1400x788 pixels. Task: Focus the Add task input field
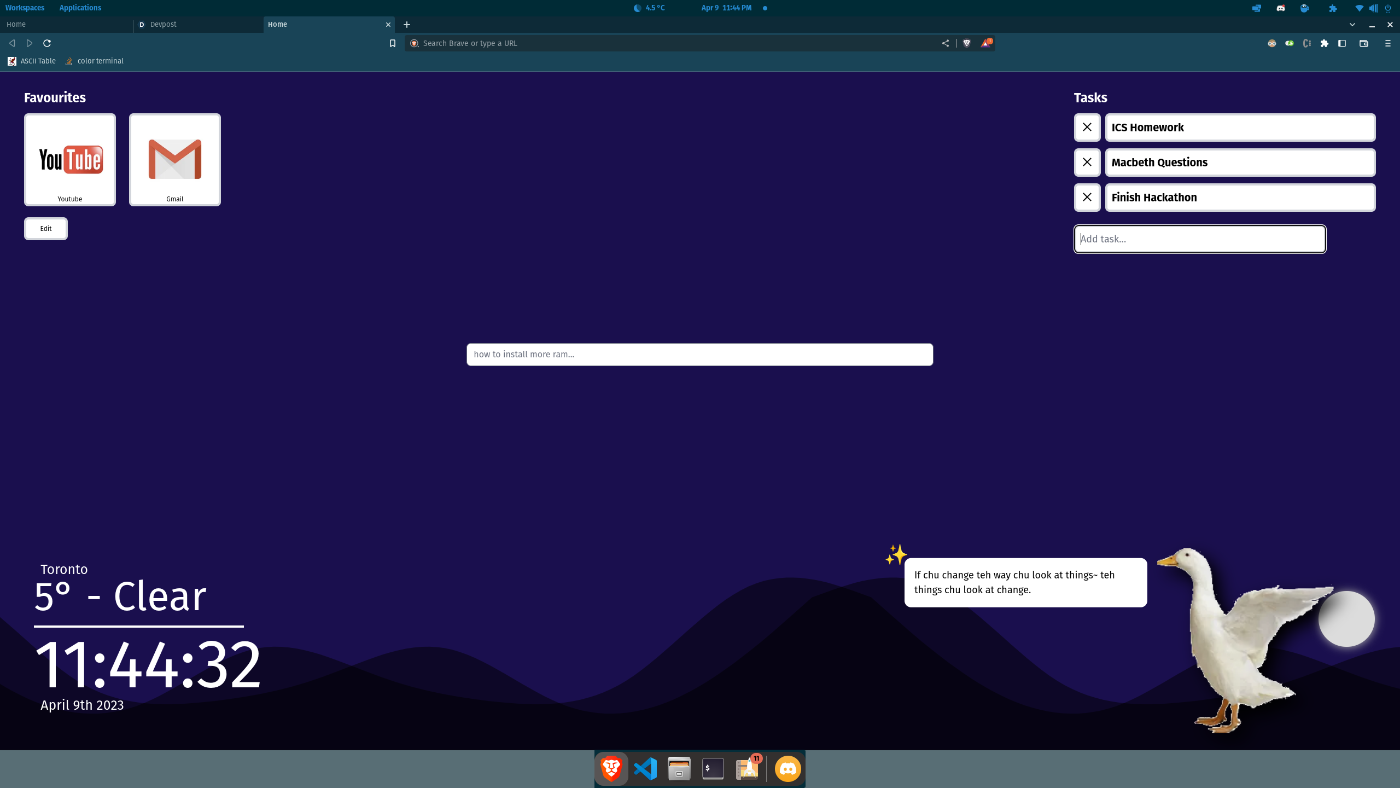(1199, 239)
